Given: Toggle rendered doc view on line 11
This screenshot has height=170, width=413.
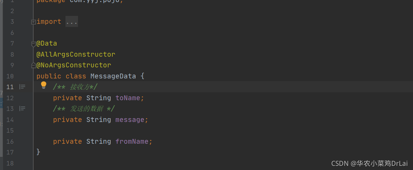Looking at the screenshot, I should (x=23, y=87).
